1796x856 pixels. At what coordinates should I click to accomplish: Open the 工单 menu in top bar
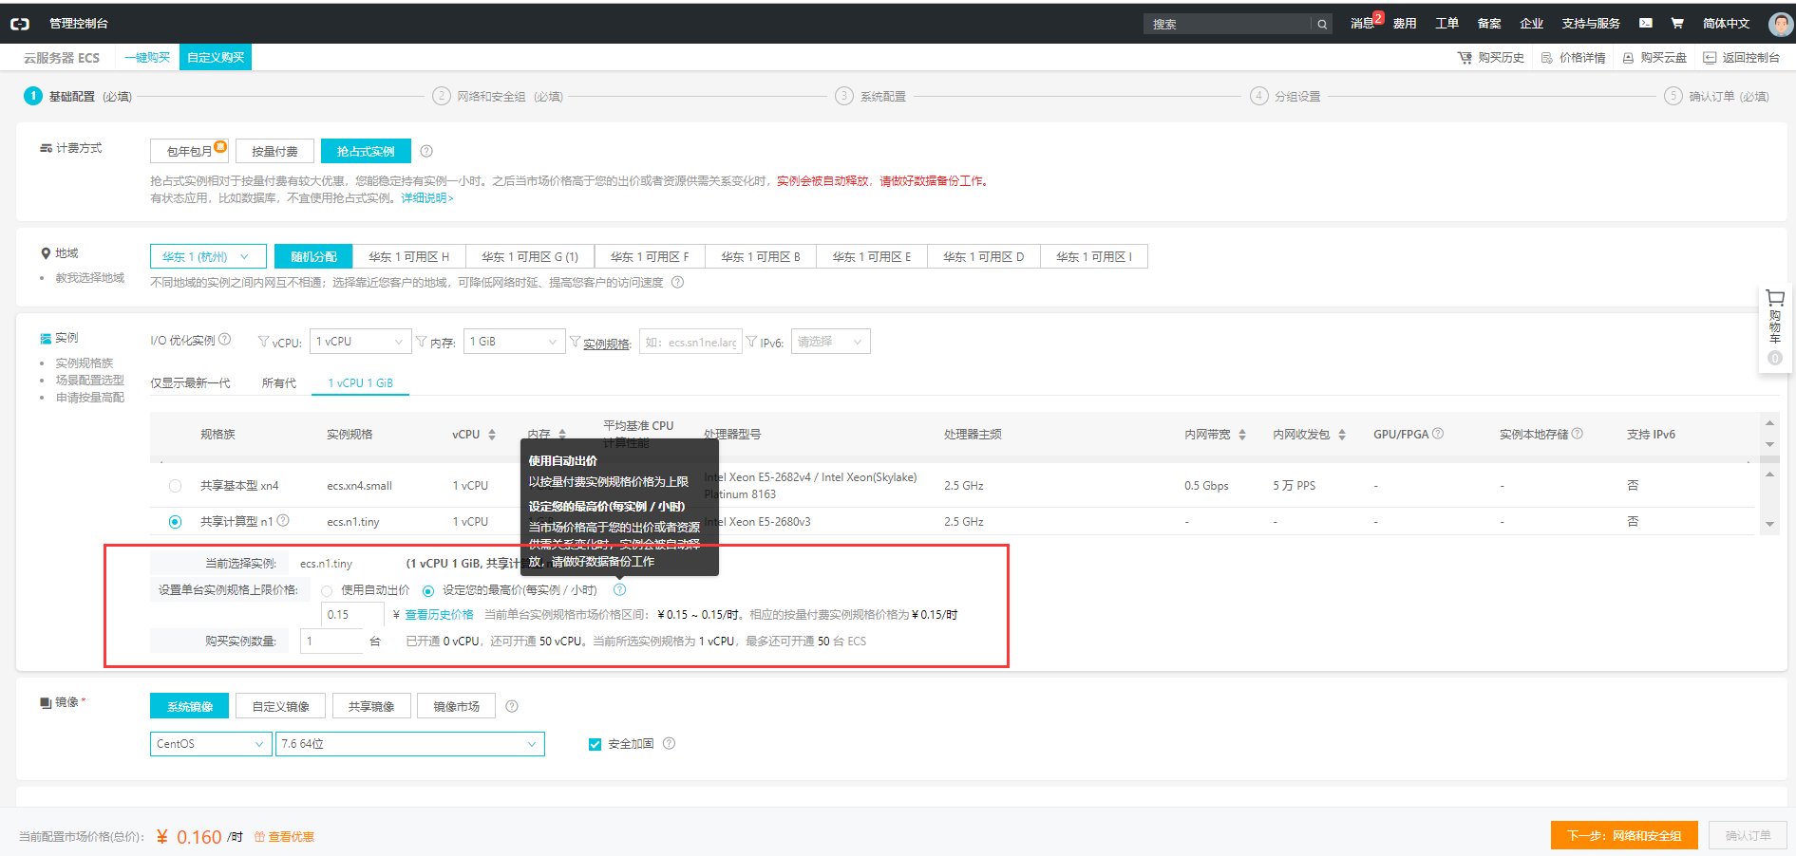(1446, 24)
